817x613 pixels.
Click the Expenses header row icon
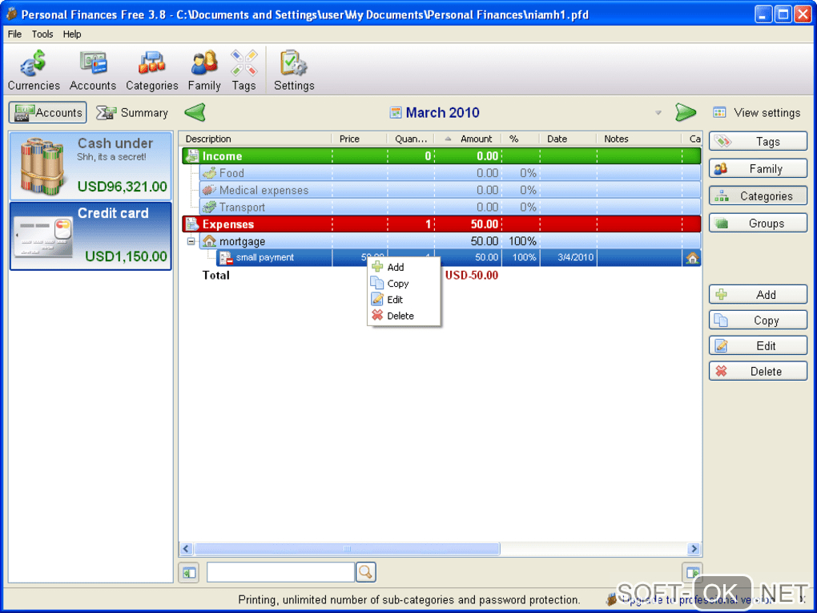[192, 224]
